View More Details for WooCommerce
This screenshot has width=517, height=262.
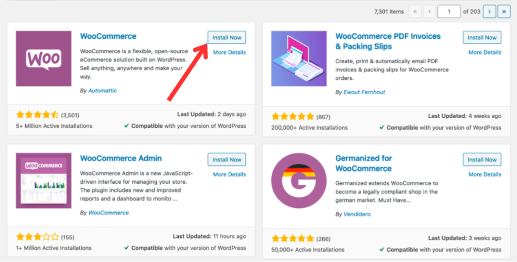pos(229,53)
